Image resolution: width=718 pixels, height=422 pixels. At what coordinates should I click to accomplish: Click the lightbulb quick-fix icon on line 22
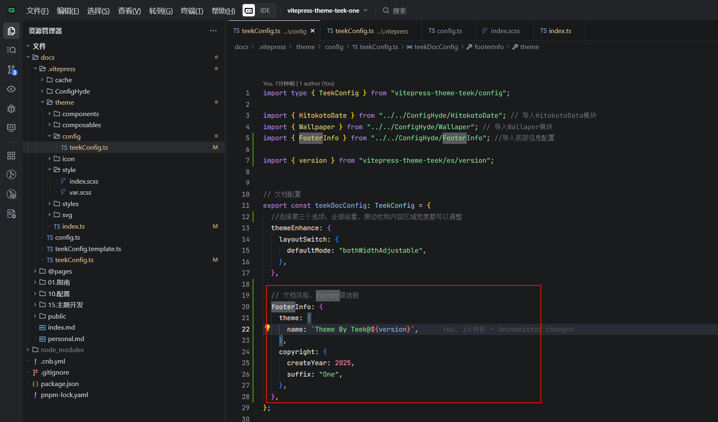pyautogui.click(x=267, y=328)
